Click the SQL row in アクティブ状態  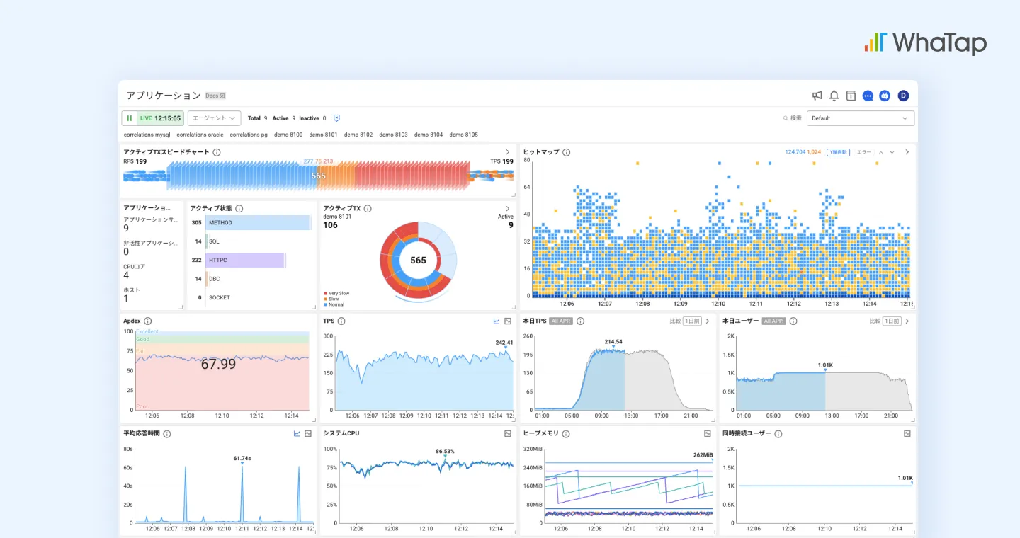coord(215,241)
